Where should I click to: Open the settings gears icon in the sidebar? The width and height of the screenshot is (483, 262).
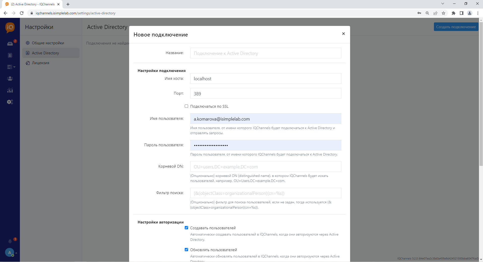10,102
